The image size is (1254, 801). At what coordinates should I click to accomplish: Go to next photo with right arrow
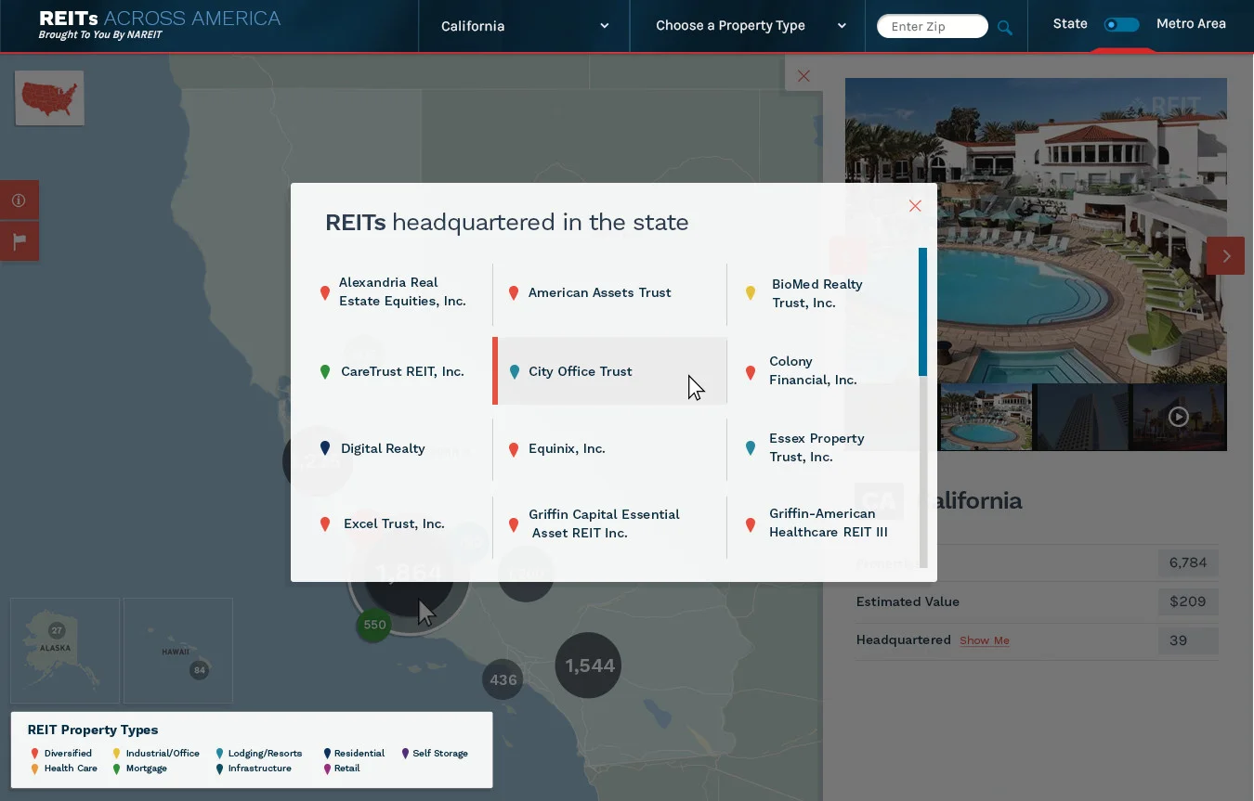click(1225, 255)
